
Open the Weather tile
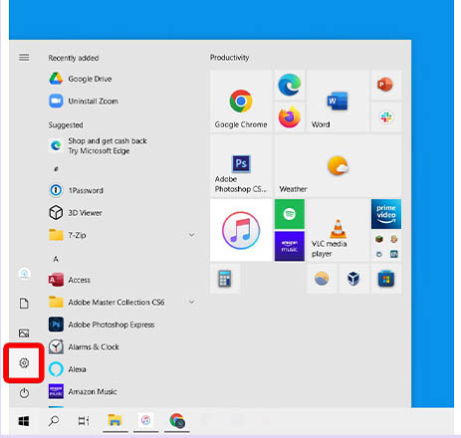coord(338,165)
